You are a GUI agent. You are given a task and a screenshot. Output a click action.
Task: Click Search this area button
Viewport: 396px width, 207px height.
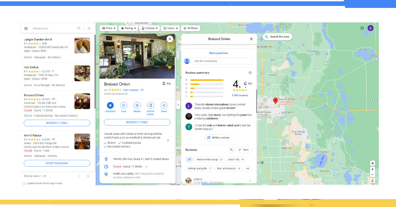tap(277, 37)
